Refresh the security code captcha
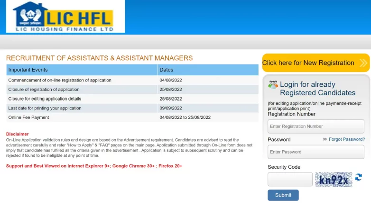The height and width of the screenshot is (208, 371). (x=358, y=177)
